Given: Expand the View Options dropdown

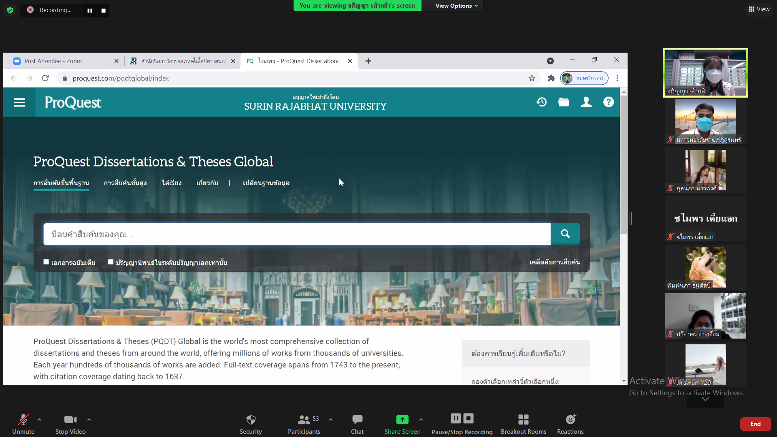Looking at the screenshot, I should tap(456, 6).
